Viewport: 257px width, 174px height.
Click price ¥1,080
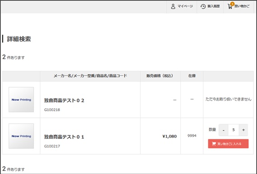point(169,136)
